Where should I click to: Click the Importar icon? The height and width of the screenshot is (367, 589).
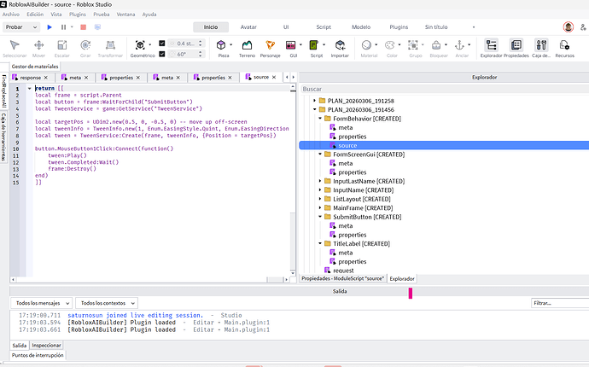(x=339, y=45)
